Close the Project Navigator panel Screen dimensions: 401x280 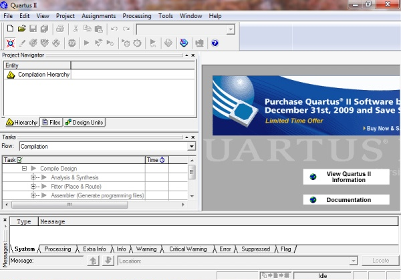pyautogui.click(x=193, y=55)
